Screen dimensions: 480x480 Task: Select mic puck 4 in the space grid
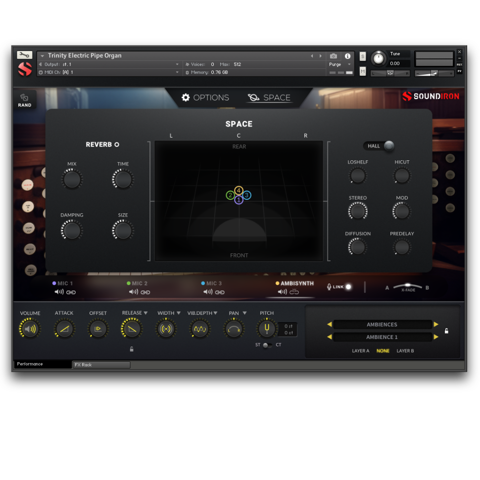(239, 191)
